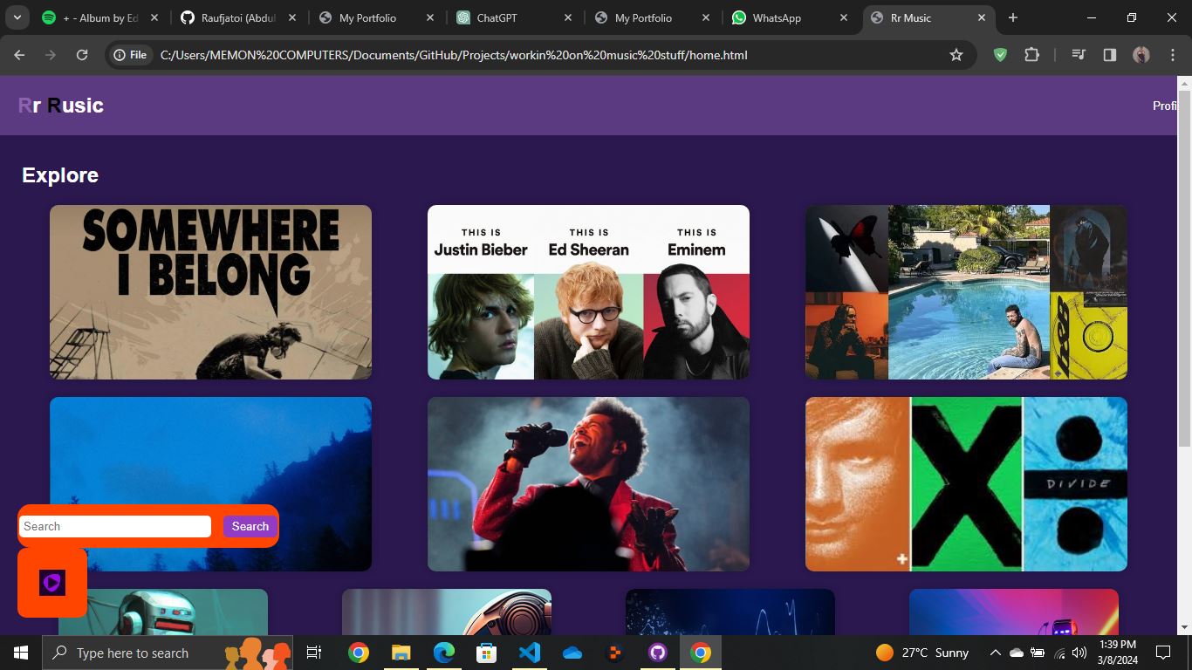
Task: Open the dark blue sound wave card
Action: 730,612
